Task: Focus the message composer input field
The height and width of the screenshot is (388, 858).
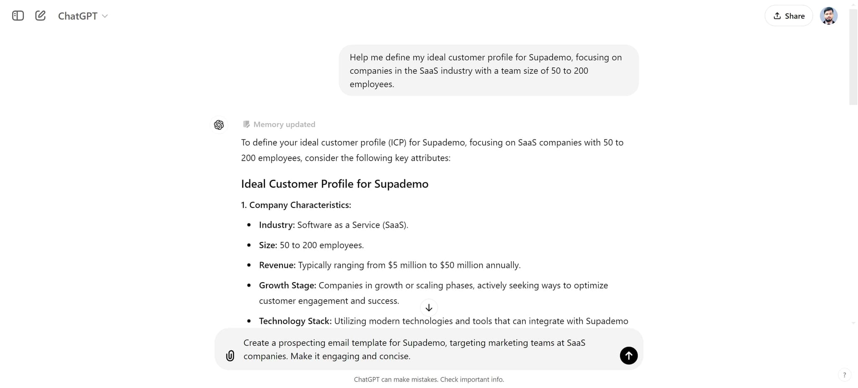Action: point(419,349)
